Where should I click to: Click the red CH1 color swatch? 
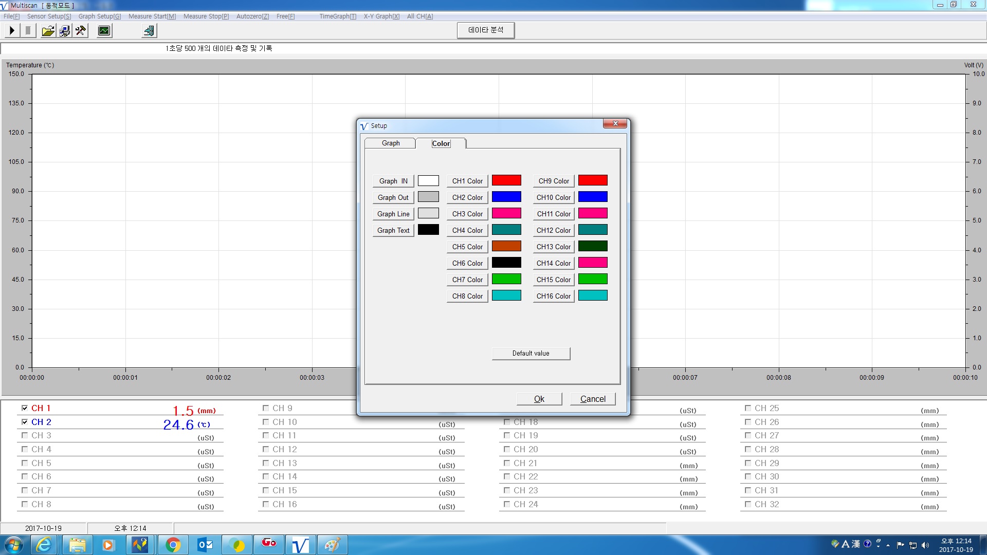tap(506, 180)
